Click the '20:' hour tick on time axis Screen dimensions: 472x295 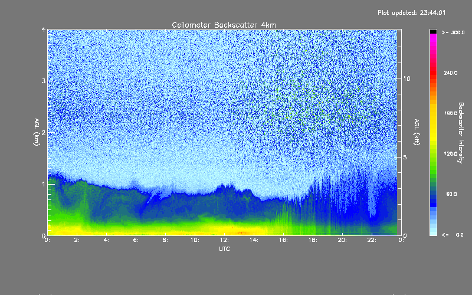(x=342, y=240)
